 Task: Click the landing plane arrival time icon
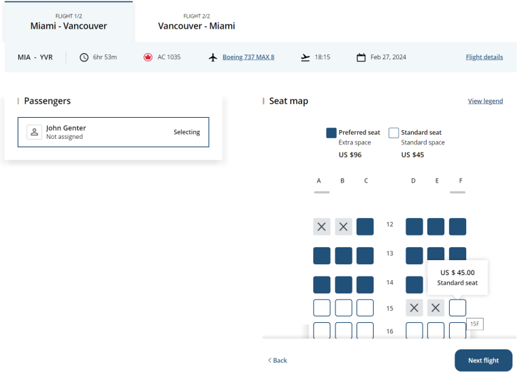click(306, 57)
